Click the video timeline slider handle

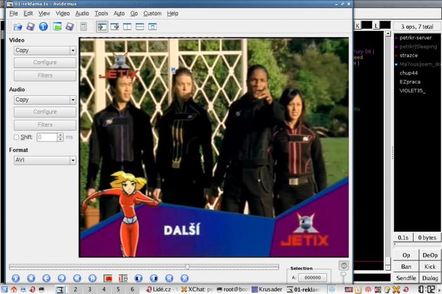187,266
